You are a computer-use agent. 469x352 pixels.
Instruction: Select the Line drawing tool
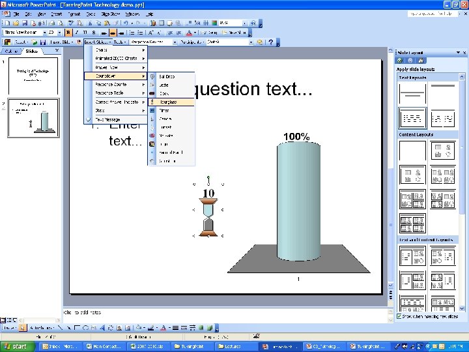61,328
